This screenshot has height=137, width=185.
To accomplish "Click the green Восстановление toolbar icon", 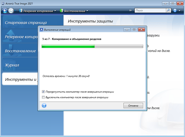I will 61,11.
